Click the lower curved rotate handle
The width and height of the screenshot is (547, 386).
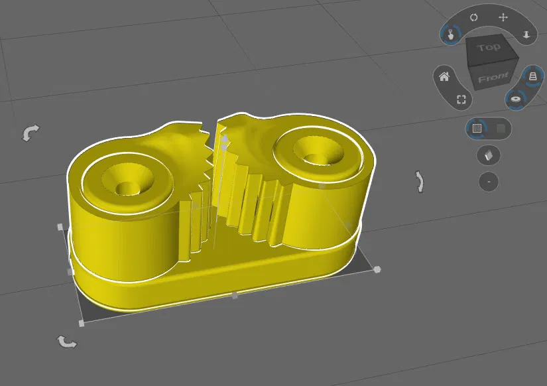[x=65, y=340]
